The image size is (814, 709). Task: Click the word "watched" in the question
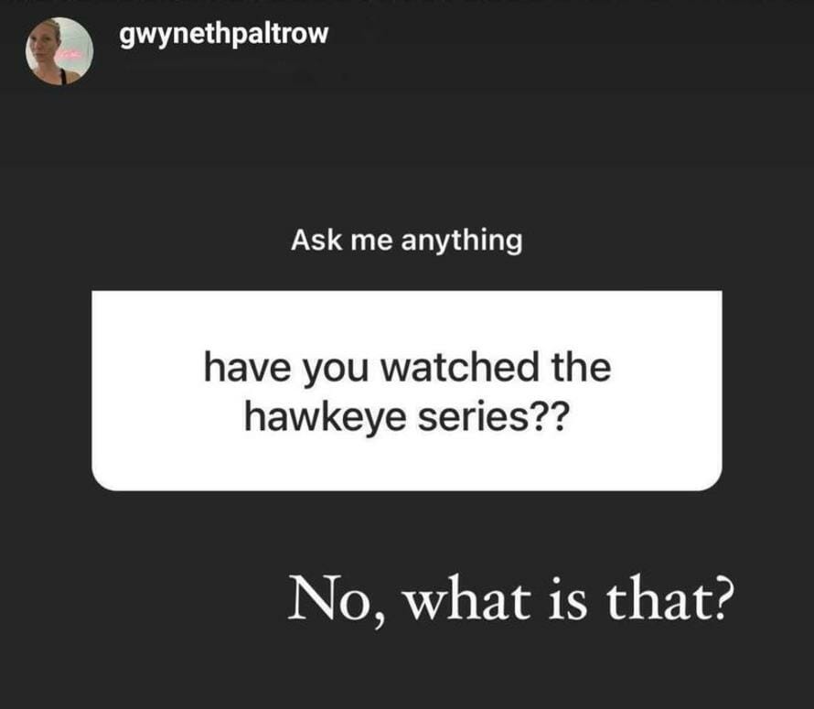(x=460, y=367)
